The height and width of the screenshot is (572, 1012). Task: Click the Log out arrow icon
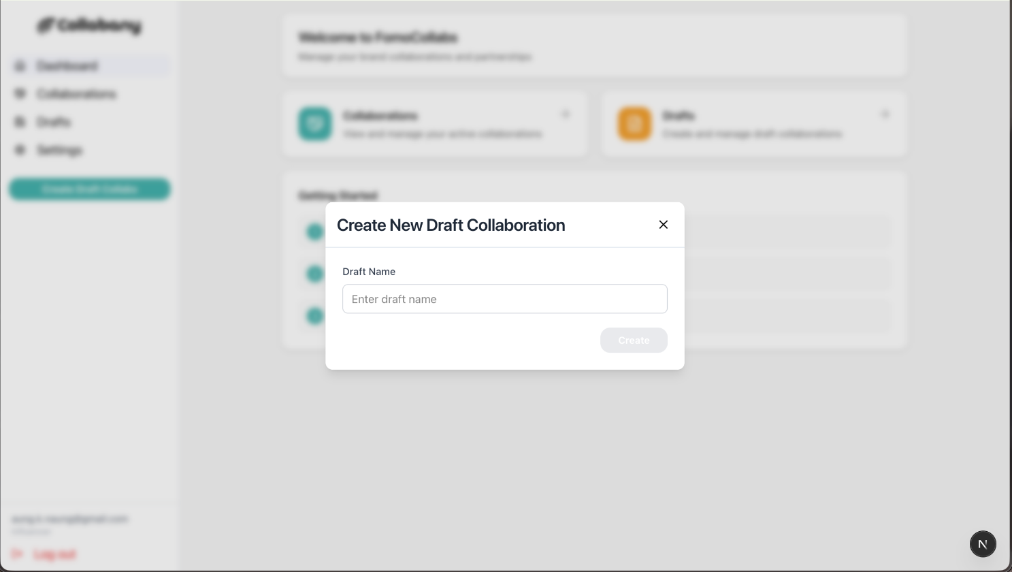tap(18, 554)
